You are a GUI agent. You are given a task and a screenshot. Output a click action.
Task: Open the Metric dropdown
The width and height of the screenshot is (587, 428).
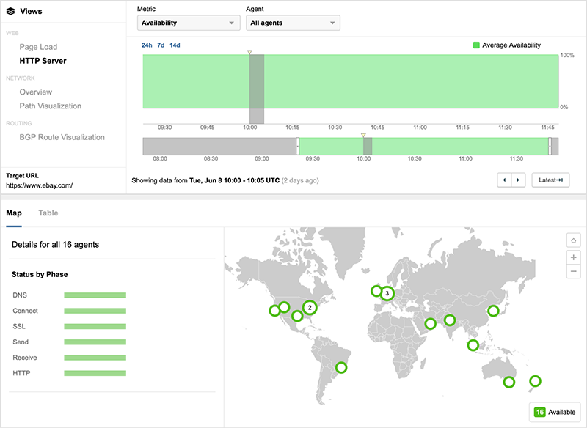coord(189,23)
